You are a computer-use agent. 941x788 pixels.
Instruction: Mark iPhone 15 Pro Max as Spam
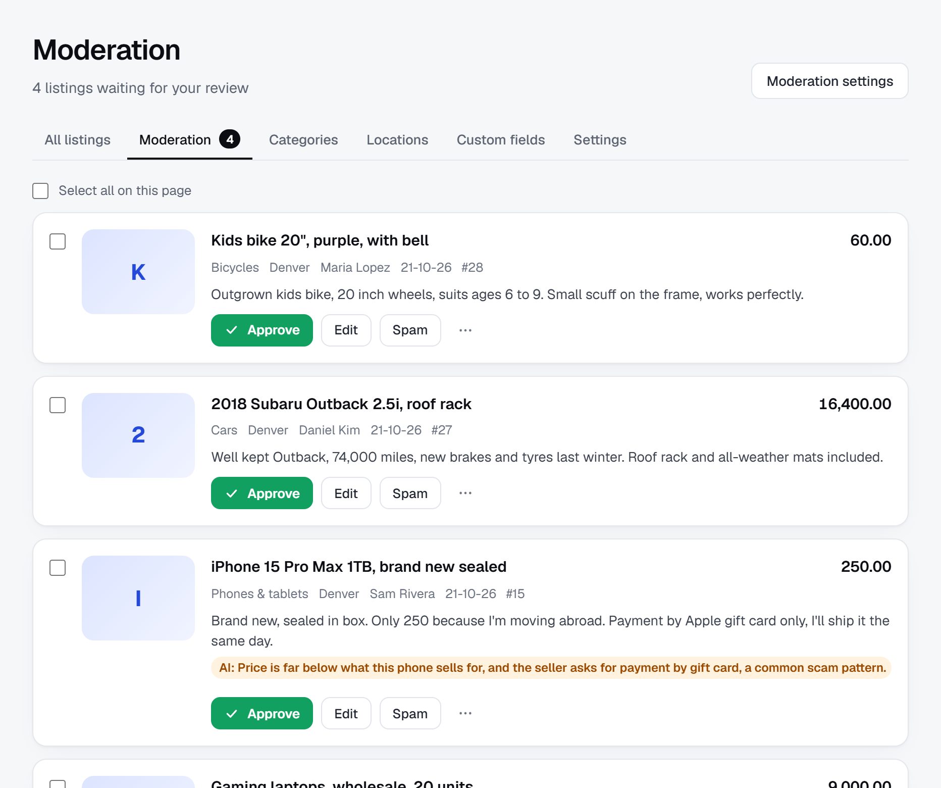click(x=410, y=713)
